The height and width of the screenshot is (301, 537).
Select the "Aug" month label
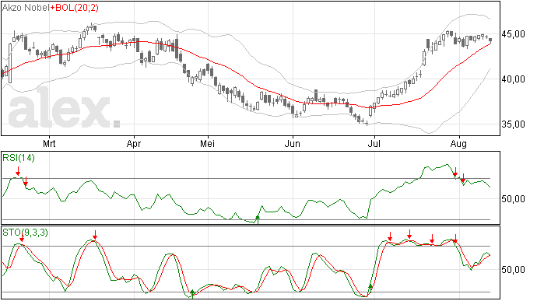click(458, 144)
